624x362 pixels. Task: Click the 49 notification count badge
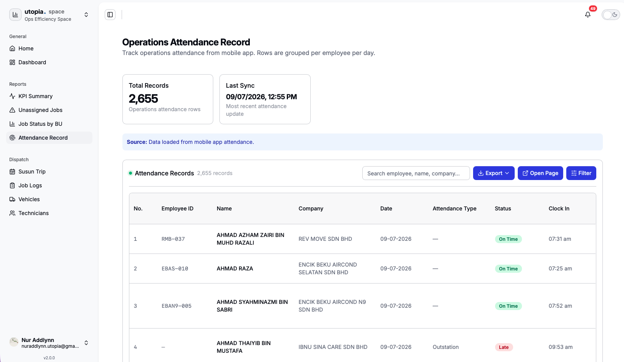click(x=593, y=8)
